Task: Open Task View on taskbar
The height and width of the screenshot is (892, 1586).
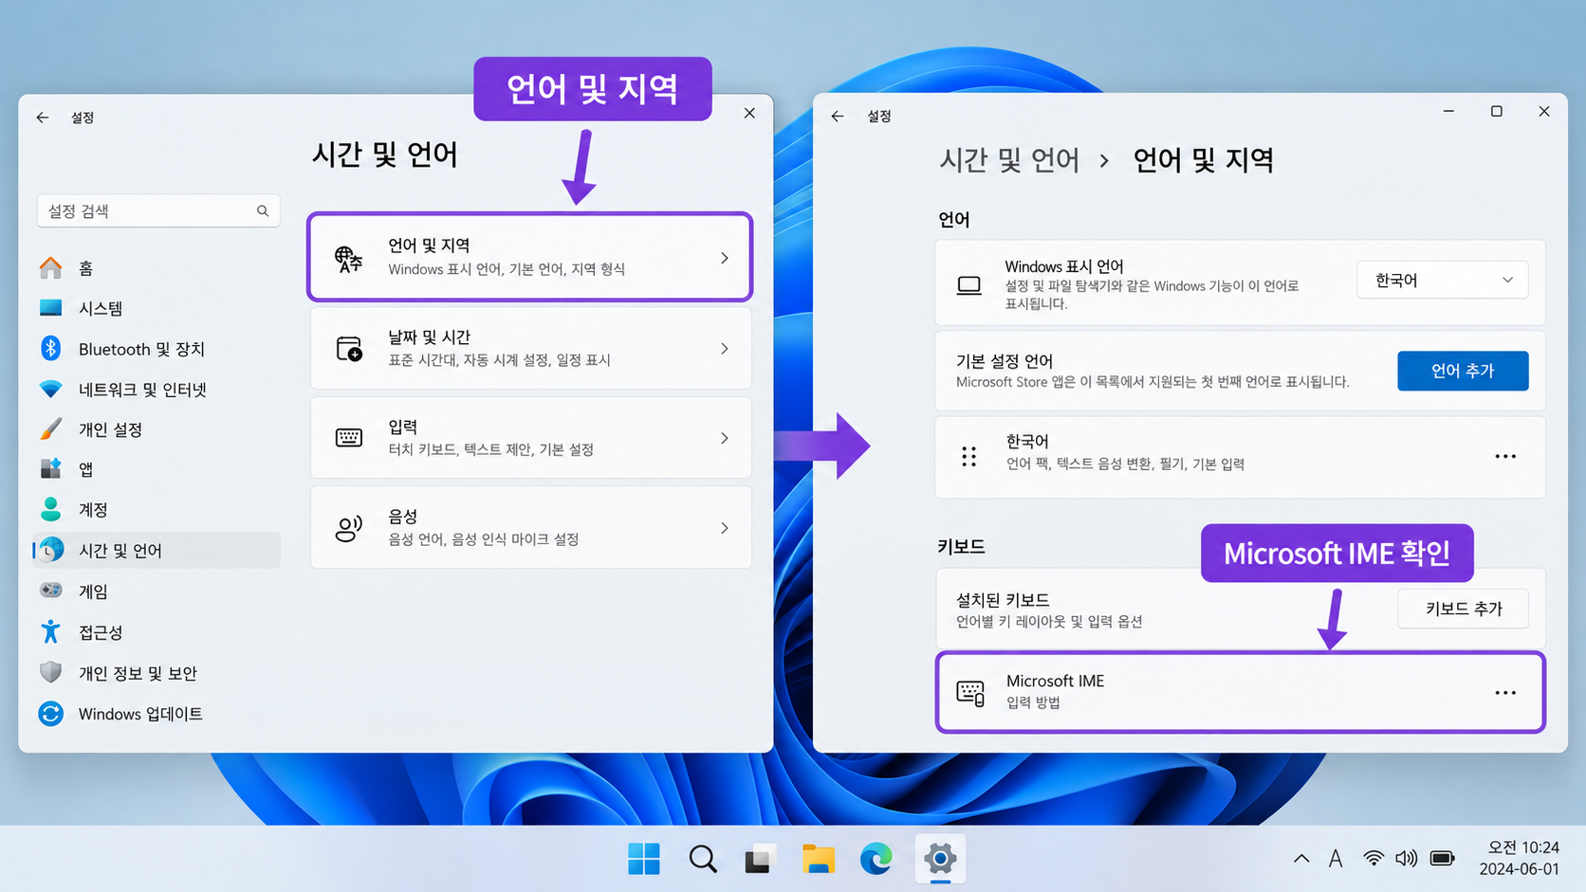Action: click(759, 859)
